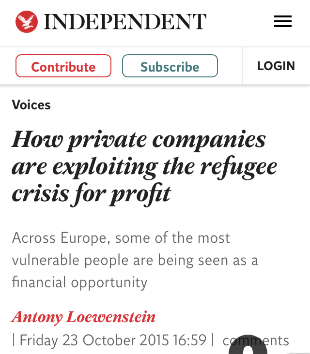Open the Voices section
The image size is (310, 354).
[31, 105]
